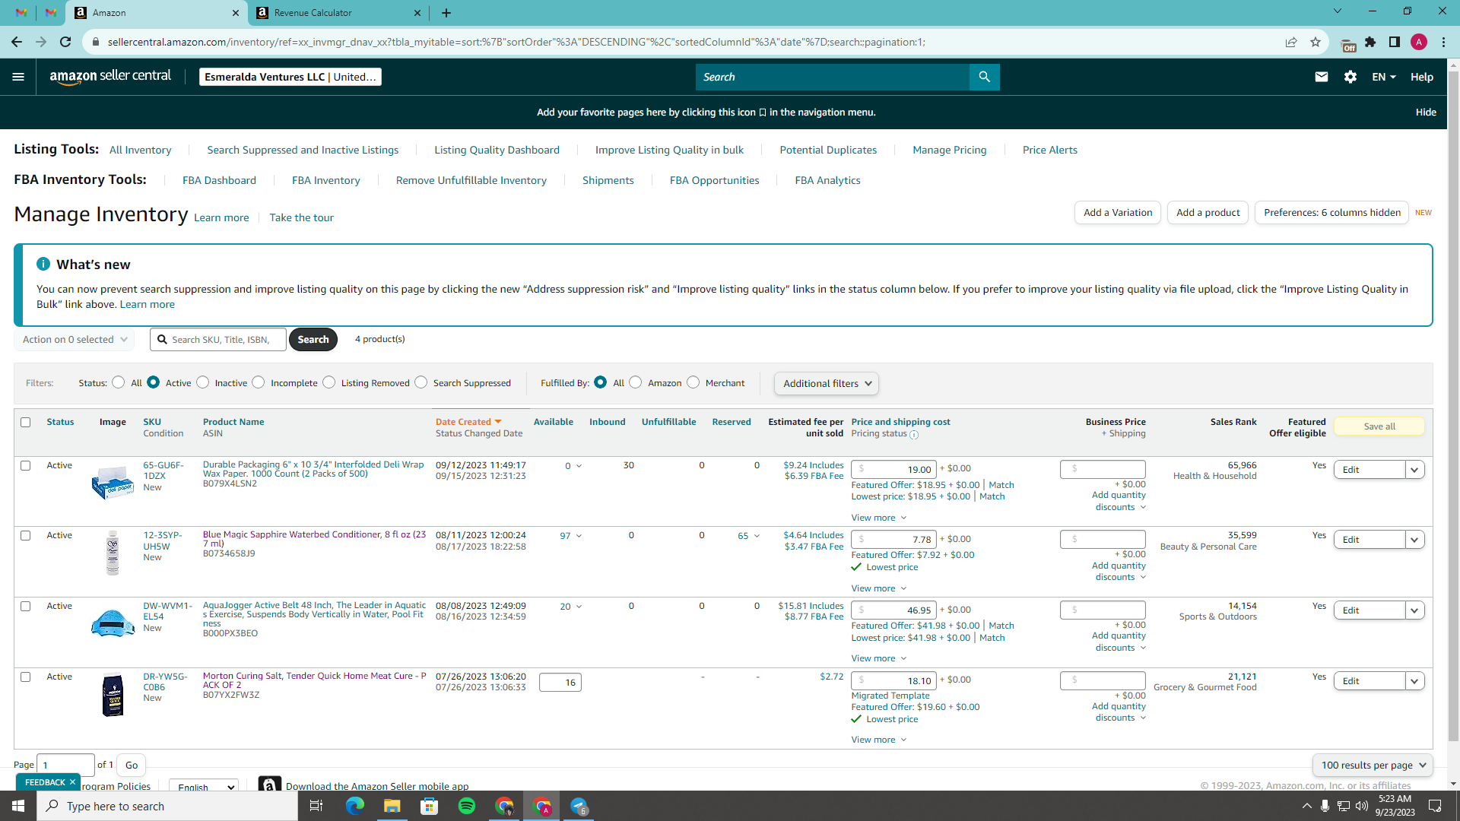Click the SKU search input field
The width and height of the screenshot is (1460, 821).
click(x=218, y=340)
